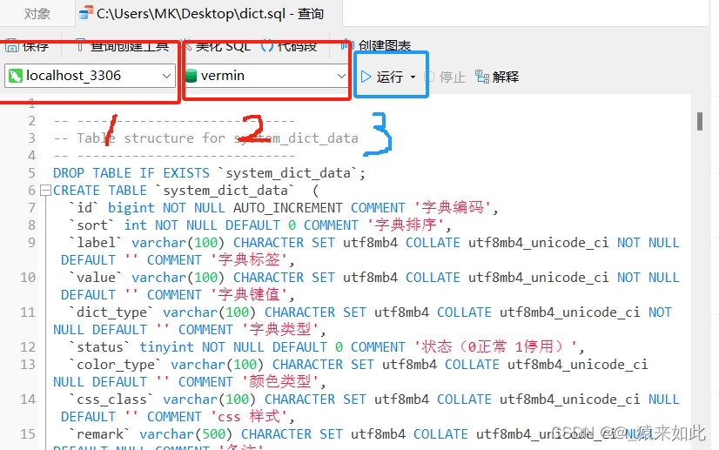The width and height of the screenshot is (719, 450).
Task: Click the `id` bigint column definition line
Action: click(x=284, y=208)
